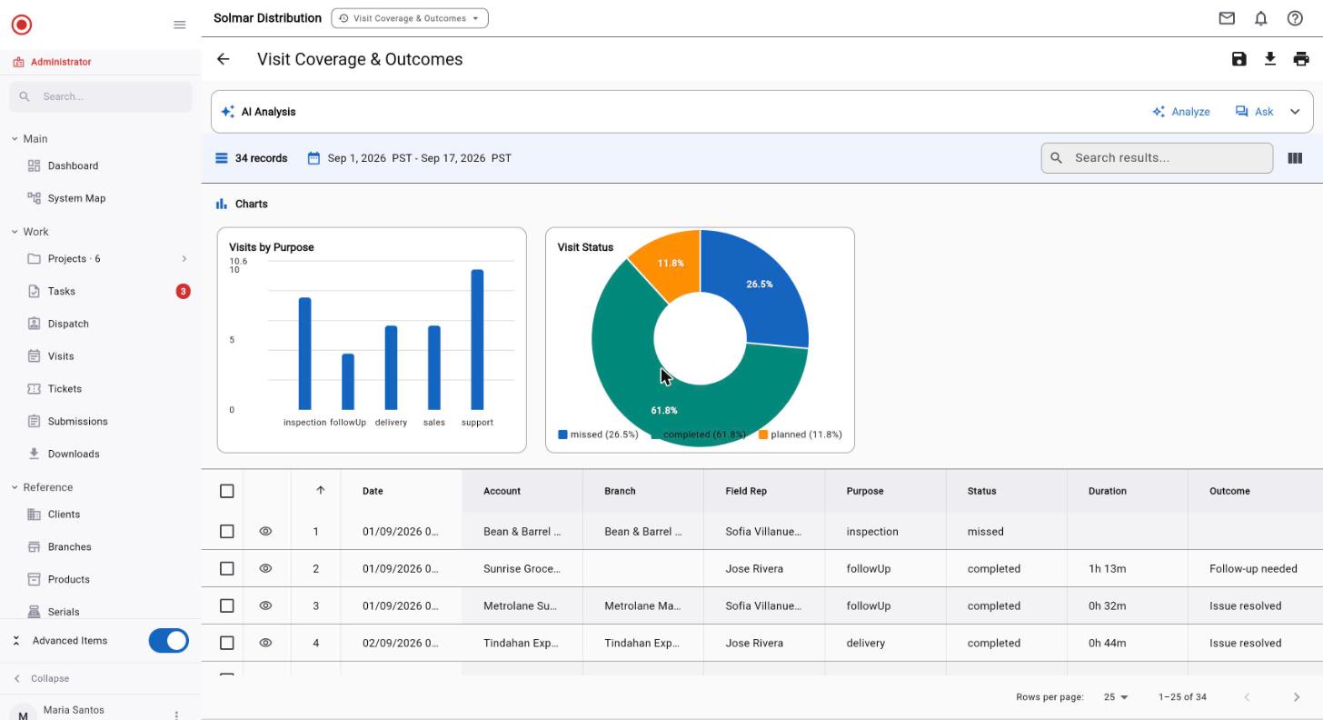Print the Visit Coverage report
The width and height of the screenshot is (1323, 720).
1301,59
